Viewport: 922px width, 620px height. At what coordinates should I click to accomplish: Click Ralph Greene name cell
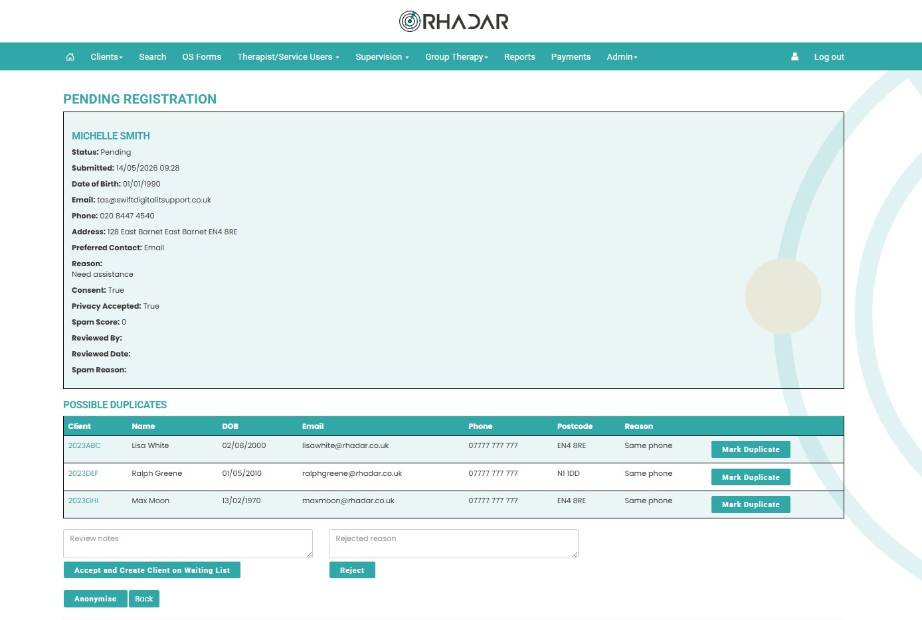coord(157,473)
